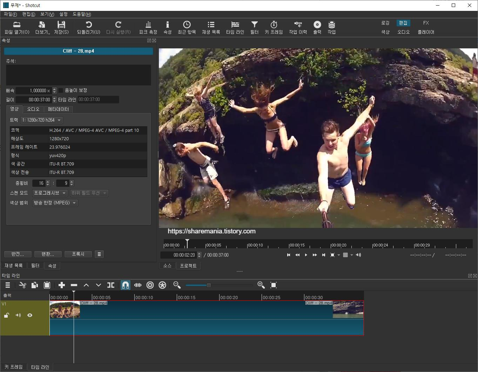Image resolution: width=478 pixels, height=372 pixels.
Task: Split clip at playhead in timeline toolbar
Action: (x=111, y=285)
